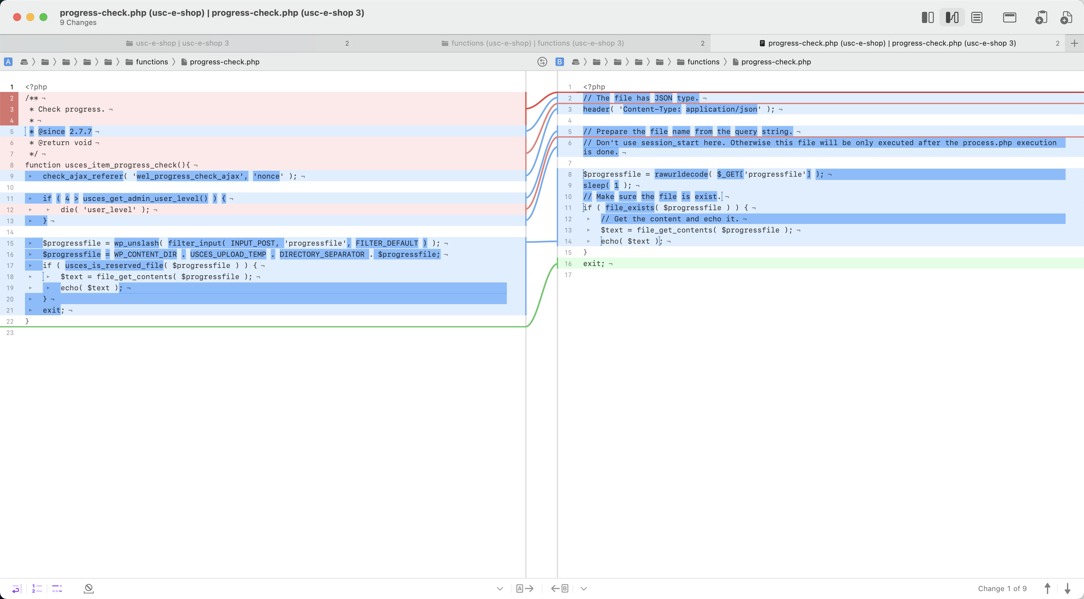The width and height of the screenshot is (1084, 599).
Task: Switch to side-by-side comparison layout
Action: [928, 17]
